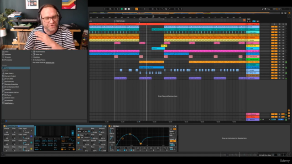Toggle the crash track activator
The width and height of the screenshot is (292, 164).
[274, 43]
